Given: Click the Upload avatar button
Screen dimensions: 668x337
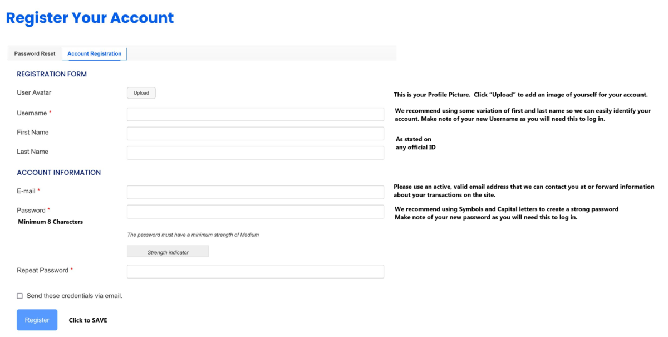Looking at the screenshot, I should (141, 93).
